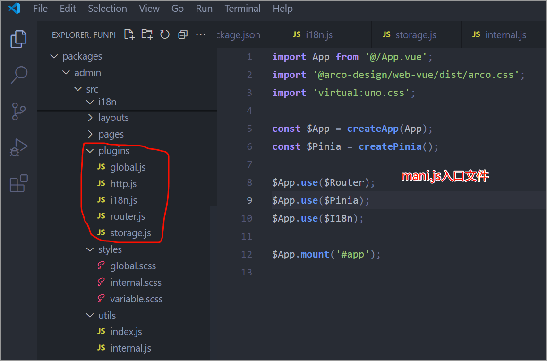
Task: Refresh the Explorer file tree
Action: 165,34
